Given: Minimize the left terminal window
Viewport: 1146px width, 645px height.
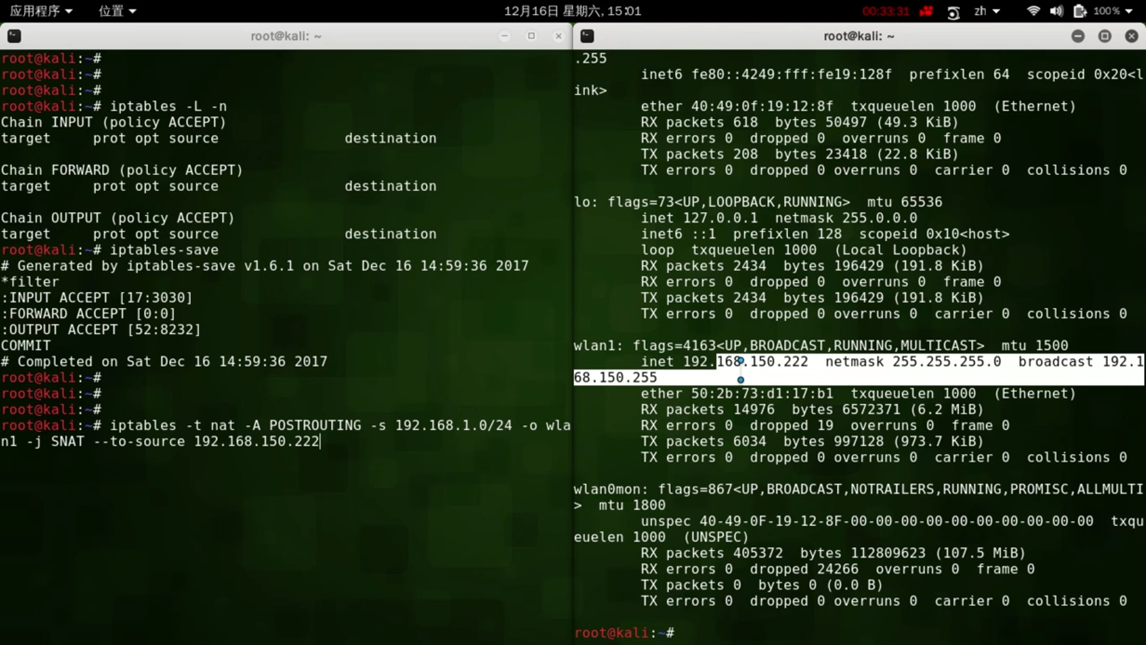Looking at the screenshot, I should pyautogui.click(x=504, y=36).
